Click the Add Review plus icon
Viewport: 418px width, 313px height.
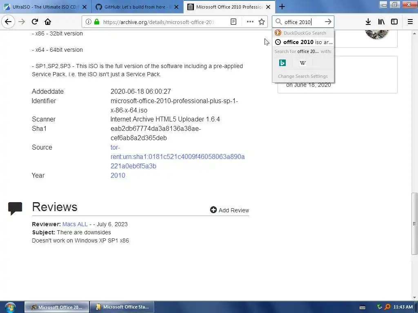(213, 210)
